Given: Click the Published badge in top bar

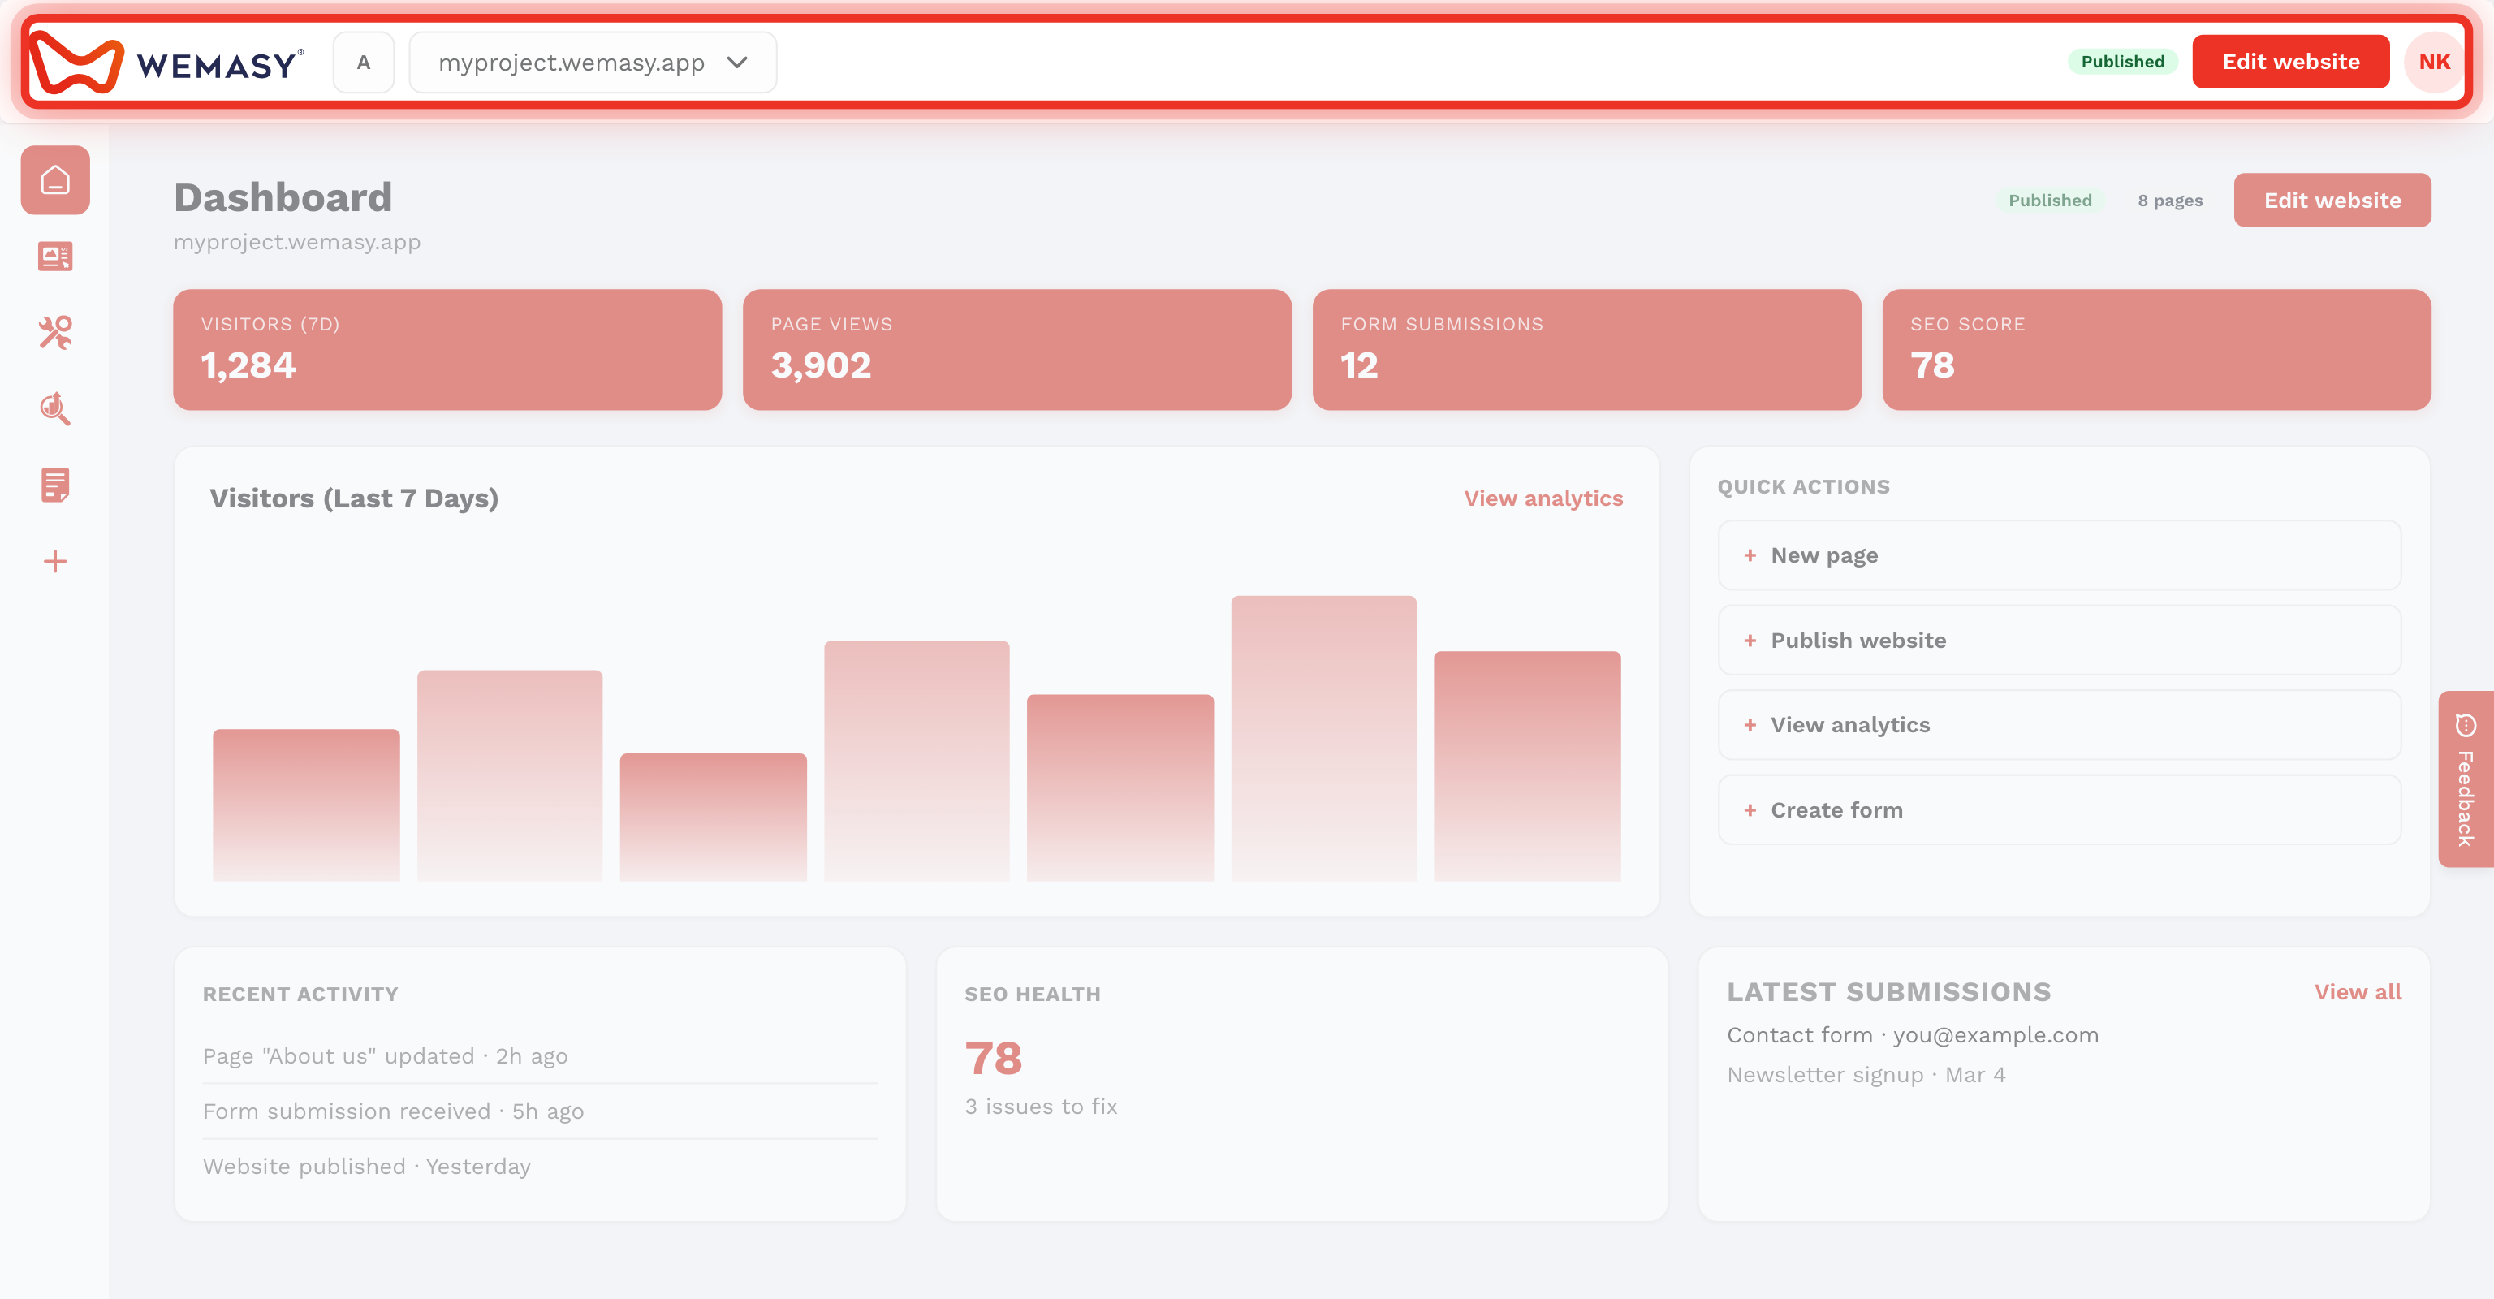Looking at the screenshot, I should point(2123,62).
